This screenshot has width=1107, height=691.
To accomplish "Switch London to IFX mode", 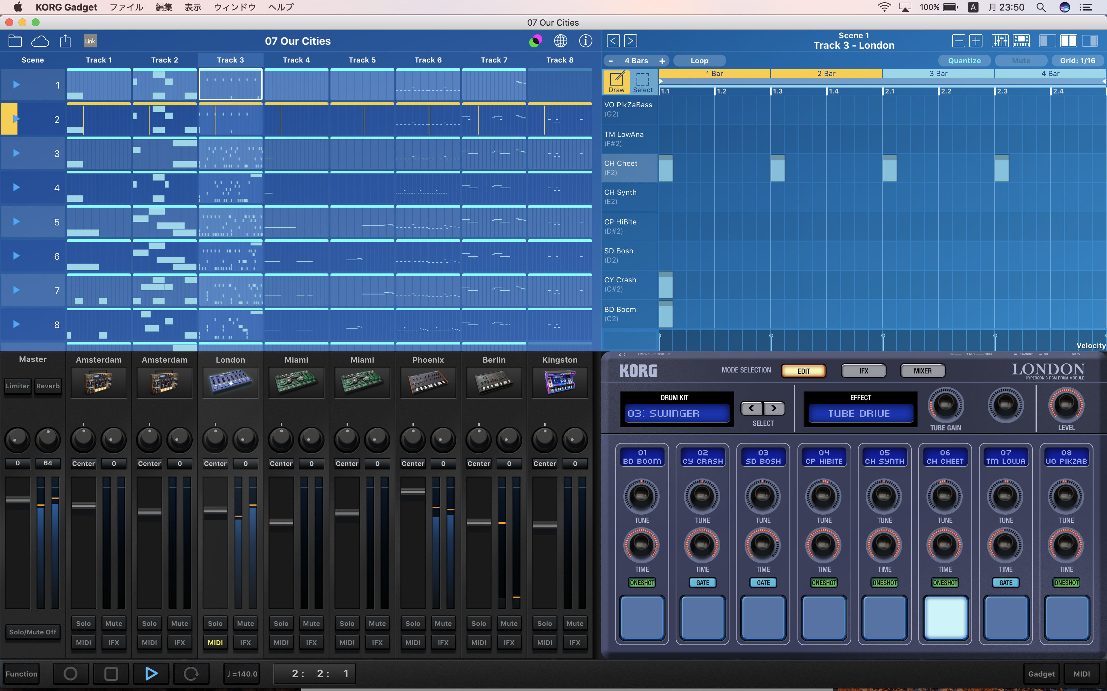I will pos(863,371).
